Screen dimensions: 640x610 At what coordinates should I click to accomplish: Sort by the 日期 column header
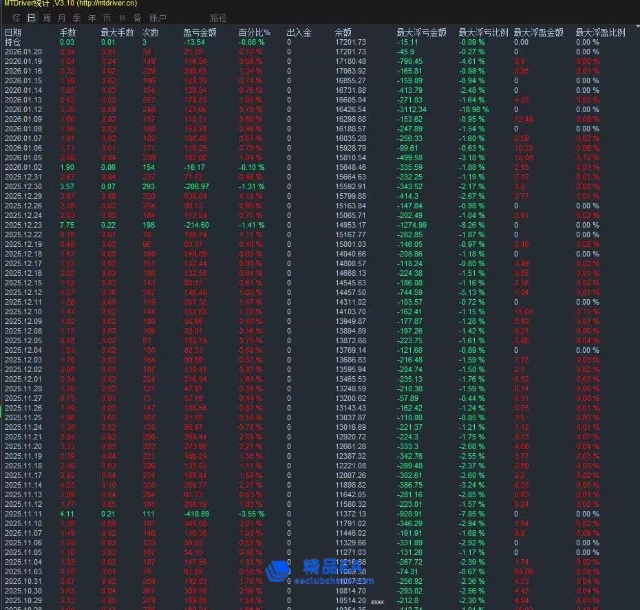12,32
